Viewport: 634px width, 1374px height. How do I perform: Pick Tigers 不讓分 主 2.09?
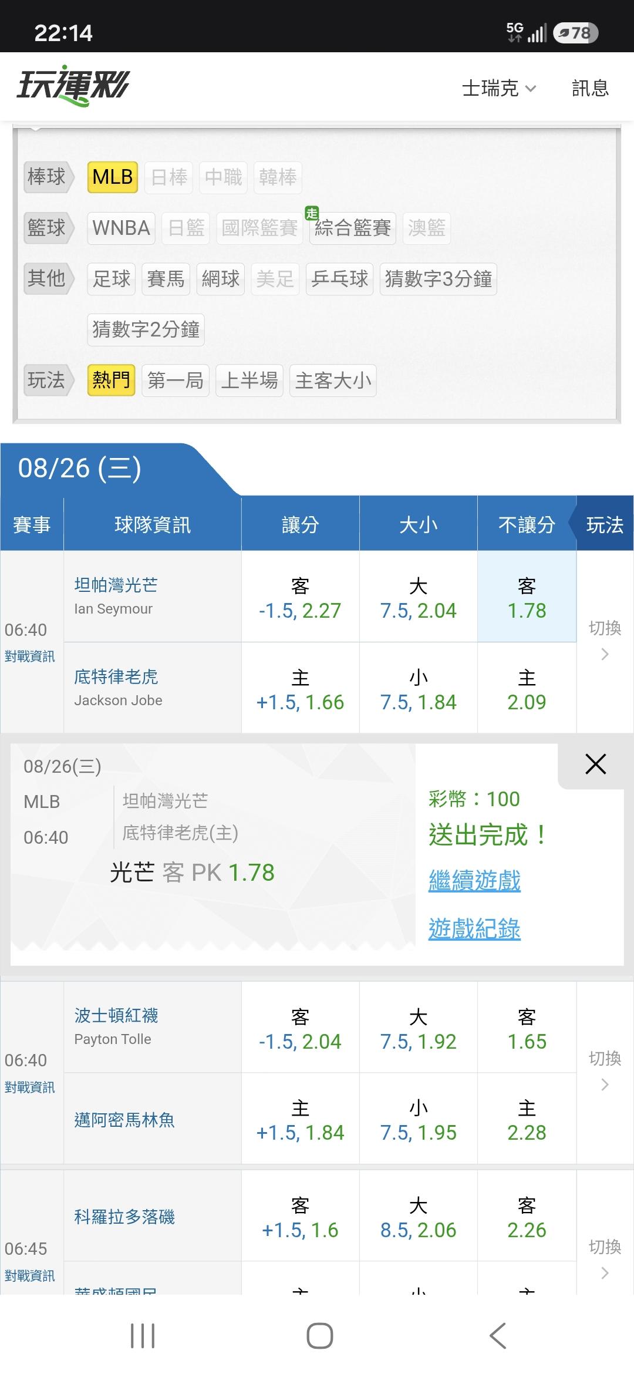pyautogui.click(x=527, y=688)
